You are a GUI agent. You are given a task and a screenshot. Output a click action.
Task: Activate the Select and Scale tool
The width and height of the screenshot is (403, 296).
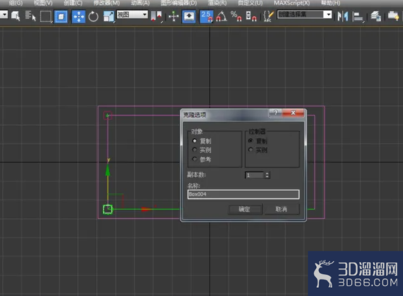pos(108,16)
